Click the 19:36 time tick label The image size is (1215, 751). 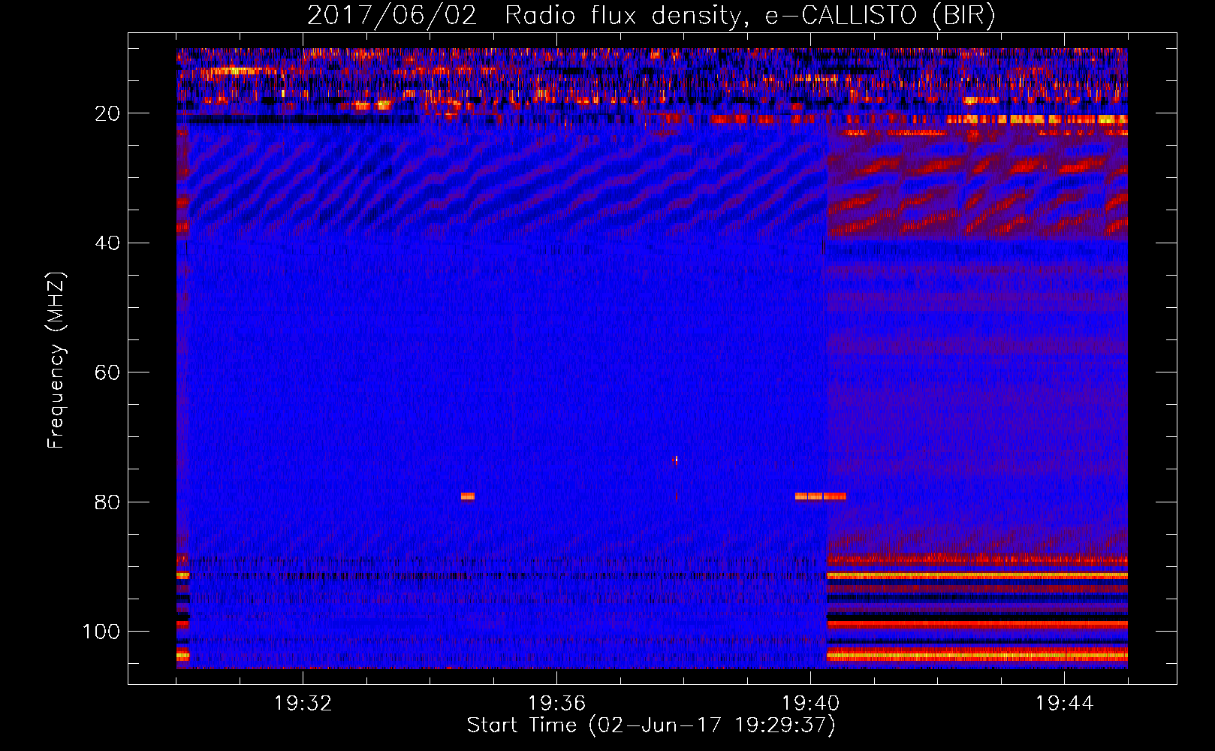[x=556, y=704]
